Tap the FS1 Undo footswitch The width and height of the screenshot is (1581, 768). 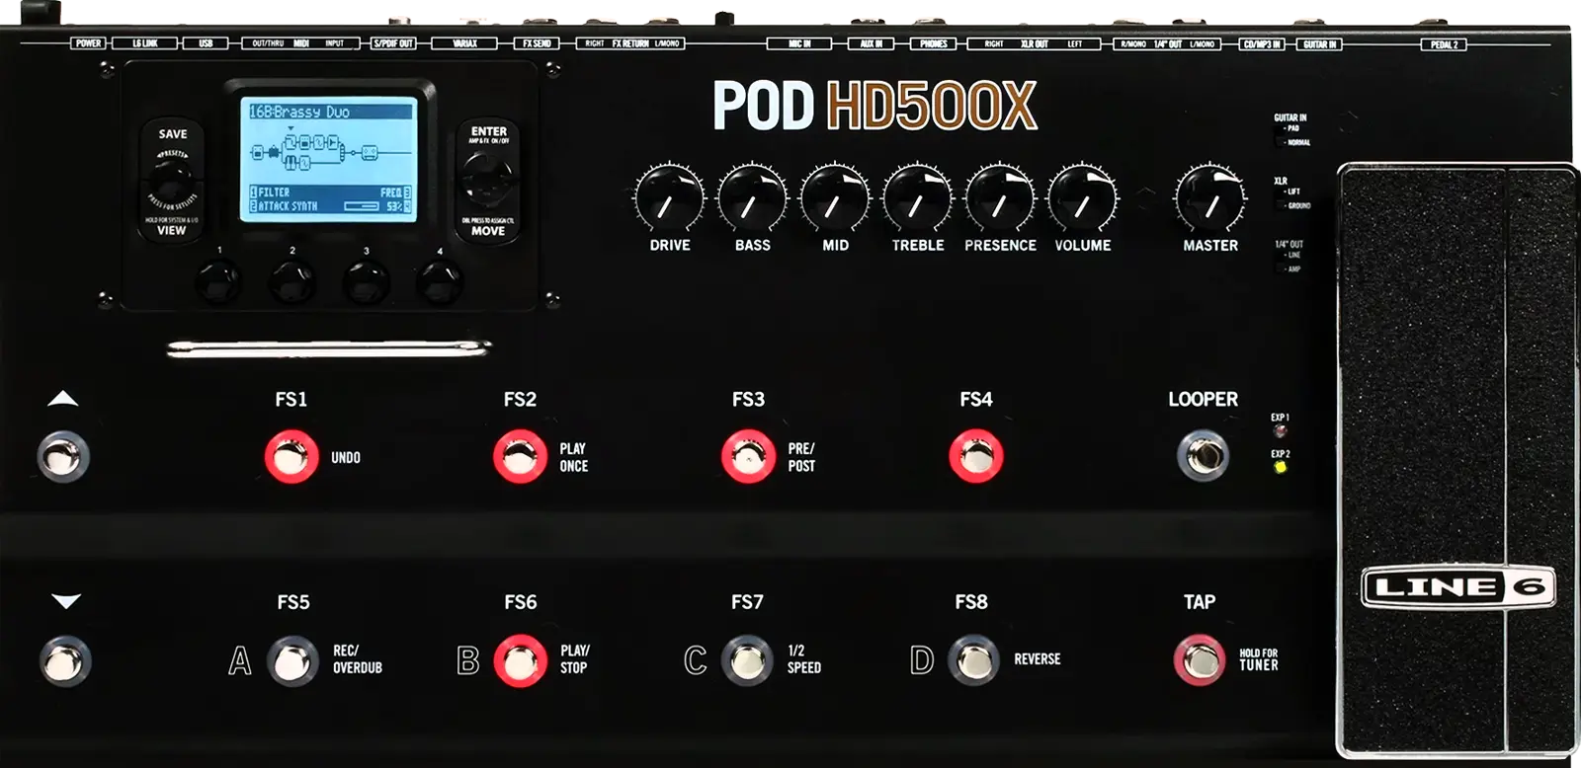point(291,457)
